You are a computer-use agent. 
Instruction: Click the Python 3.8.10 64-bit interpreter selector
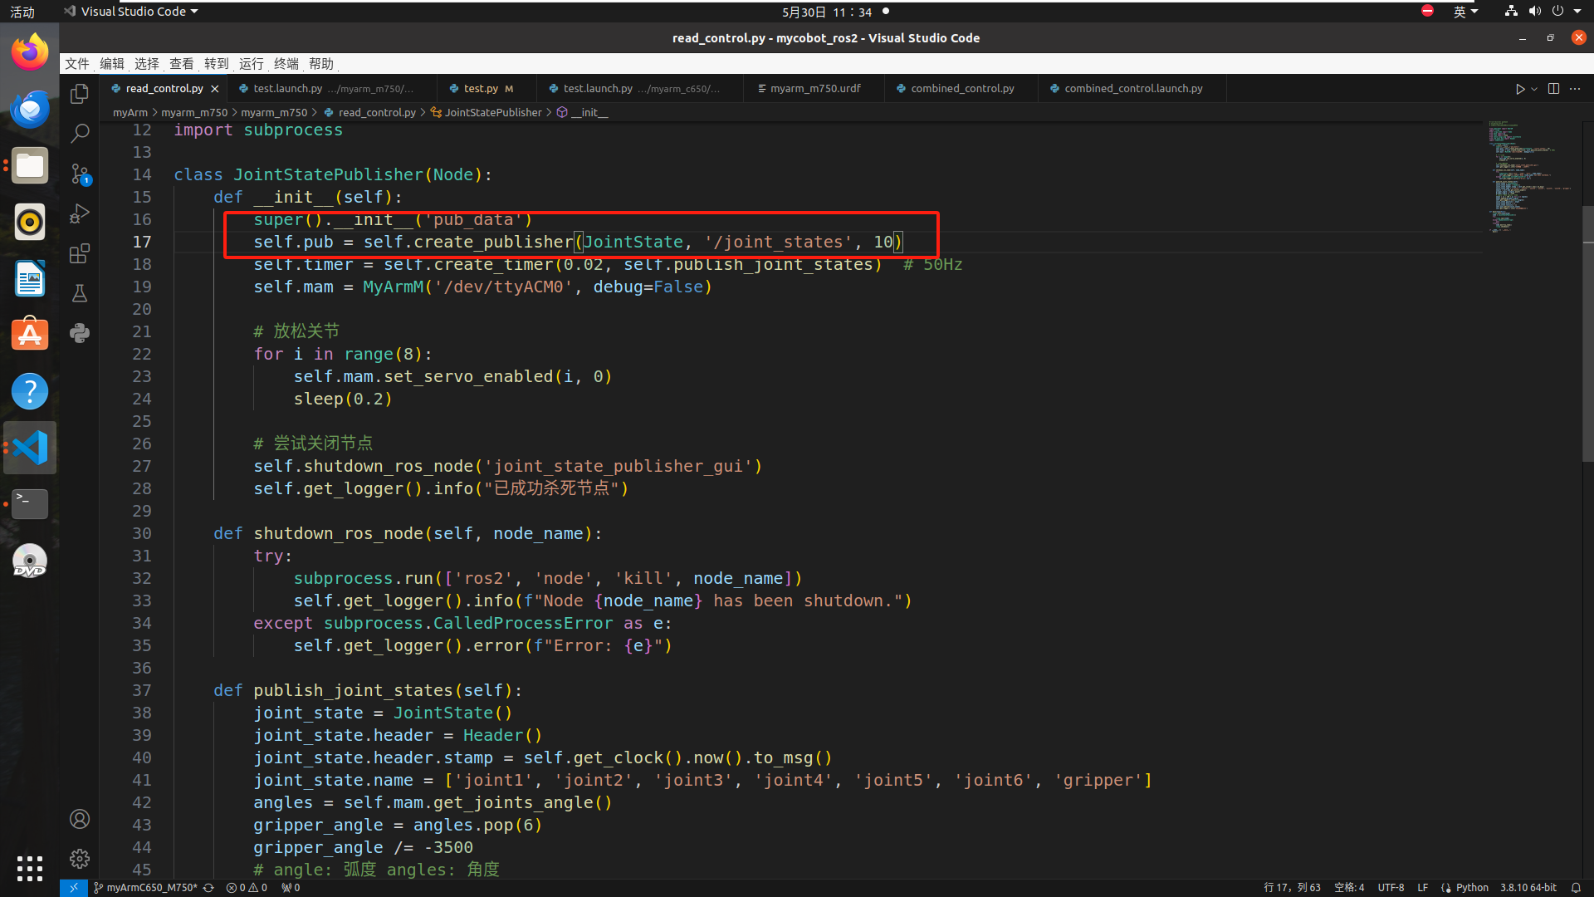pyautogui.click(x=1528, y=887)
